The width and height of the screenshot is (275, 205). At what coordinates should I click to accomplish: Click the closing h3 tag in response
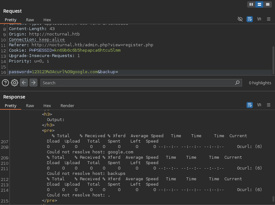[48, 125]
